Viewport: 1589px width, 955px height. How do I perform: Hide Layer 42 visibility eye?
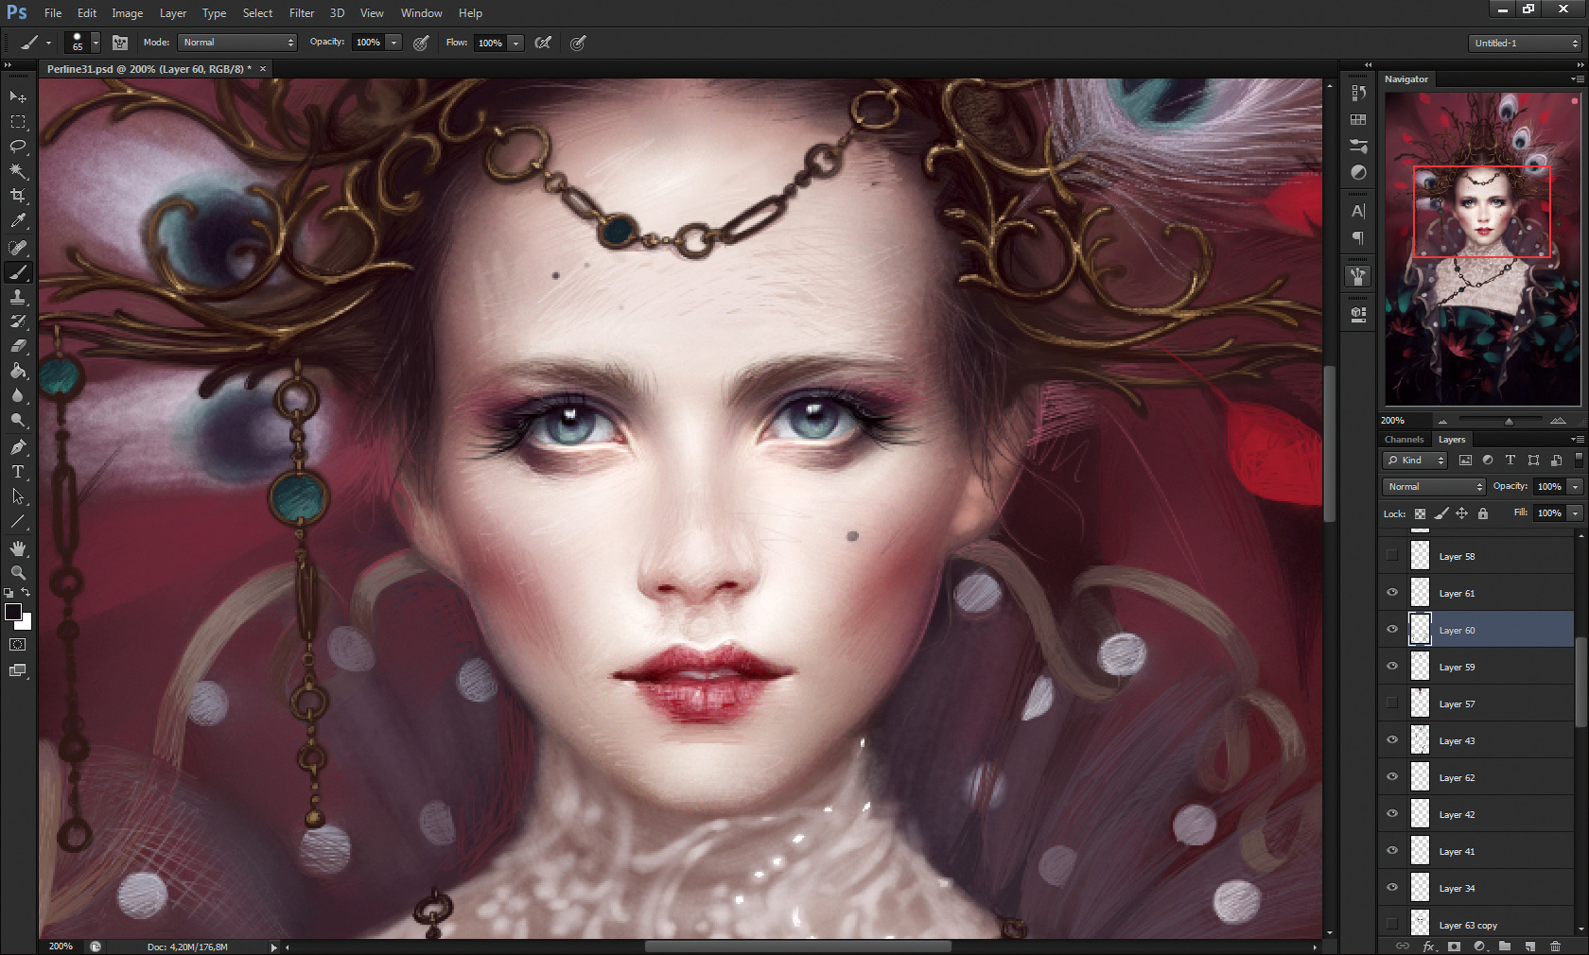1392,814
